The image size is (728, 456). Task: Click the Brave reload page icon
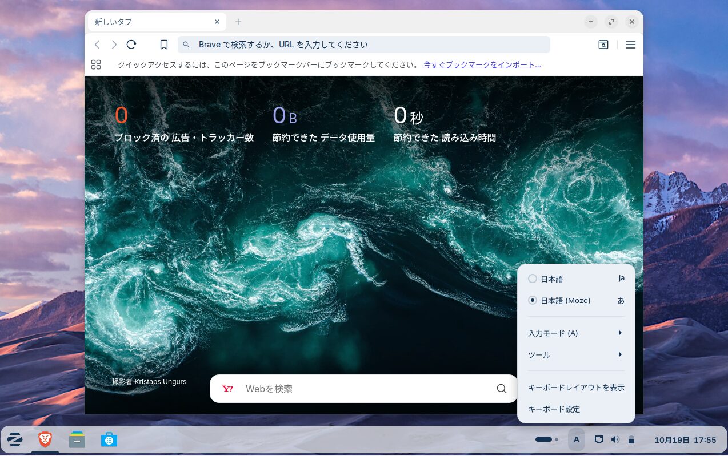(131, 45)
